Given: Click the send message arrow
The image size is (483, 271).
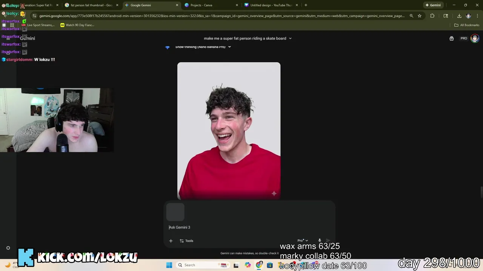Looking at the screenshot, I should pos(328,241).
